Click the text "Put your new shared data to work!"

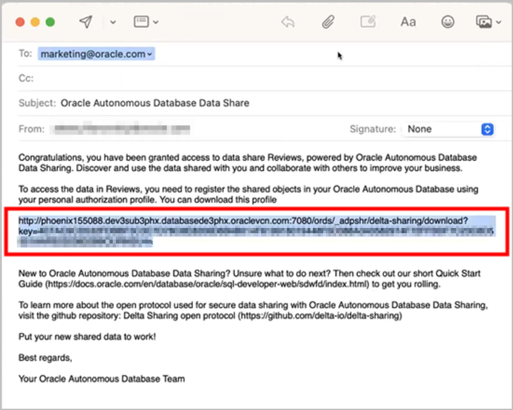tap(87, 337)
